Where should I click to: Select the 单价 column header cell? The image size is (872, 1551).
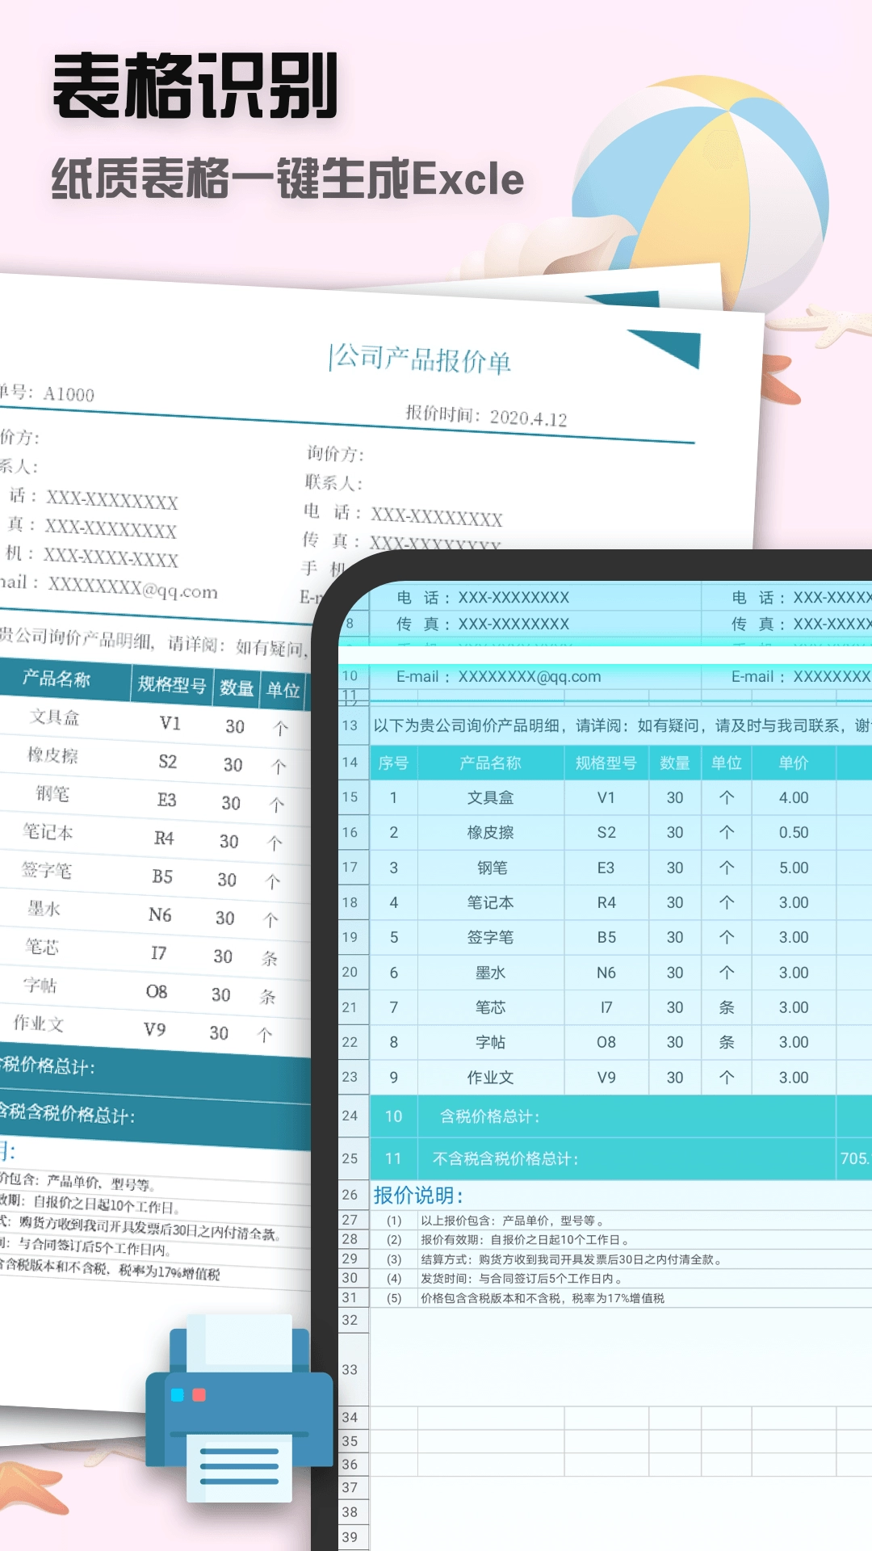pyautogui.click(x=793, y=763)
